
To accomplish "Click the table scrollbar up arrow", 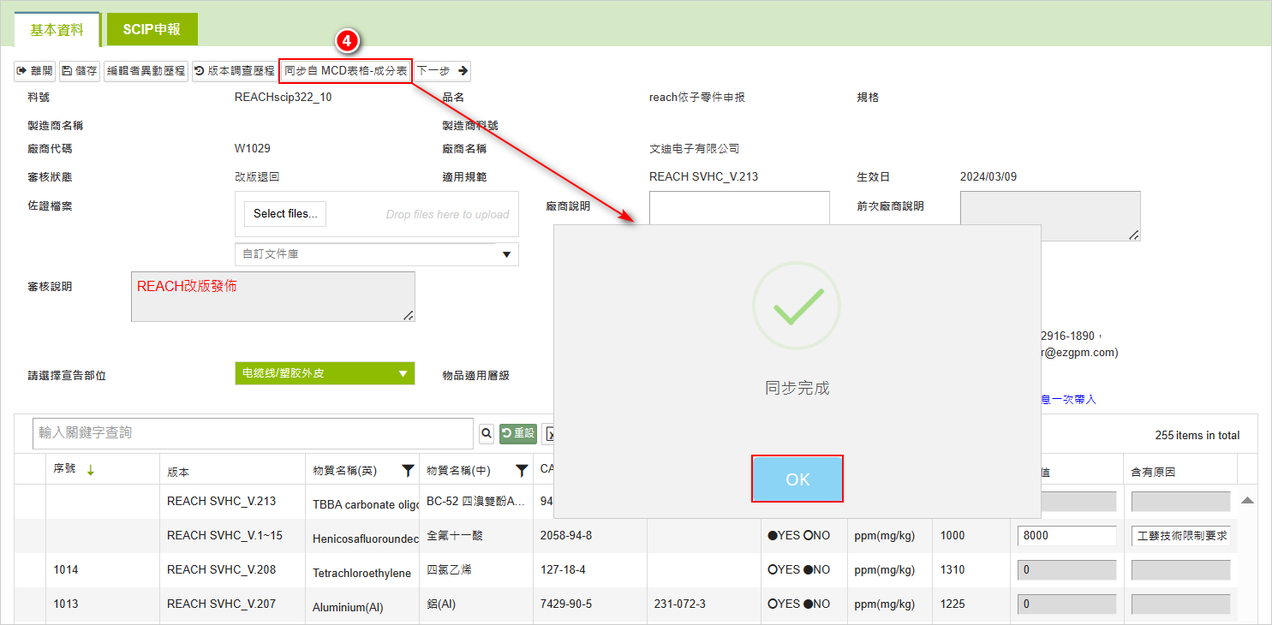I will [1247, 500].
